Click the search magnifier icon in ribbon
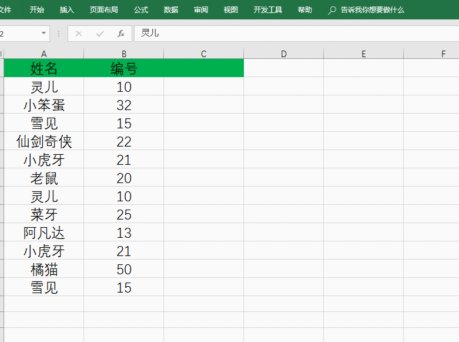The image size is (459, 342). coord(332,10)
